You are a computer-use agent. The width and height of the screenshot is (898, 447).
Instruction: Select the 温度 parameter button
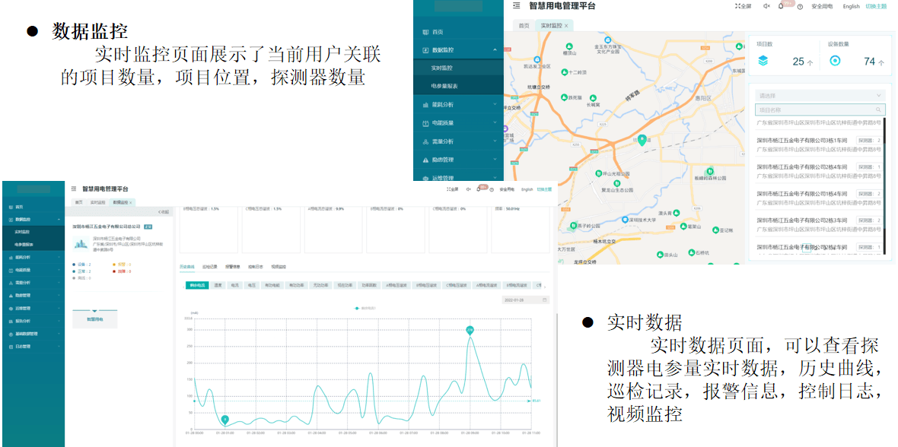218,284
